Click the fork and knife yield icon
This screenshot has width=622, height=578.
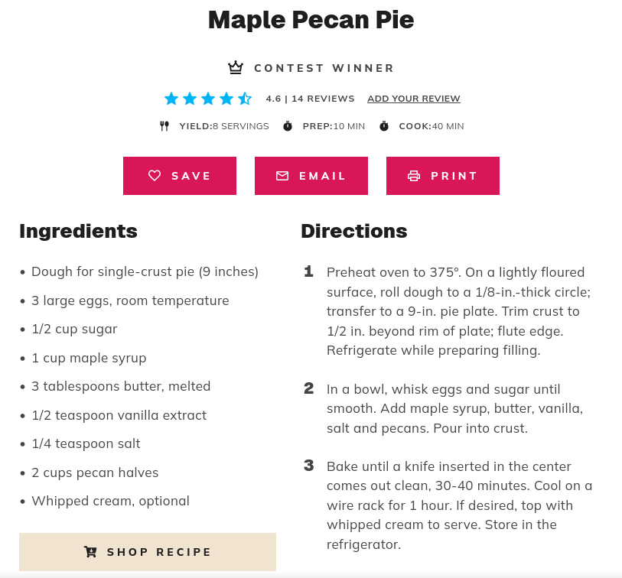(x=164, y=126)
